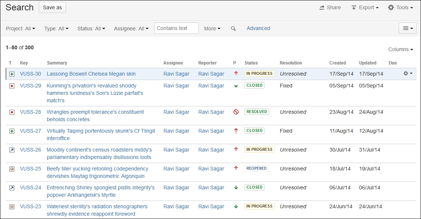This screenshot has width=421, height=219.
Task: Click the low priority arrow on VUSS-24
Action: [x=236, y=188]
